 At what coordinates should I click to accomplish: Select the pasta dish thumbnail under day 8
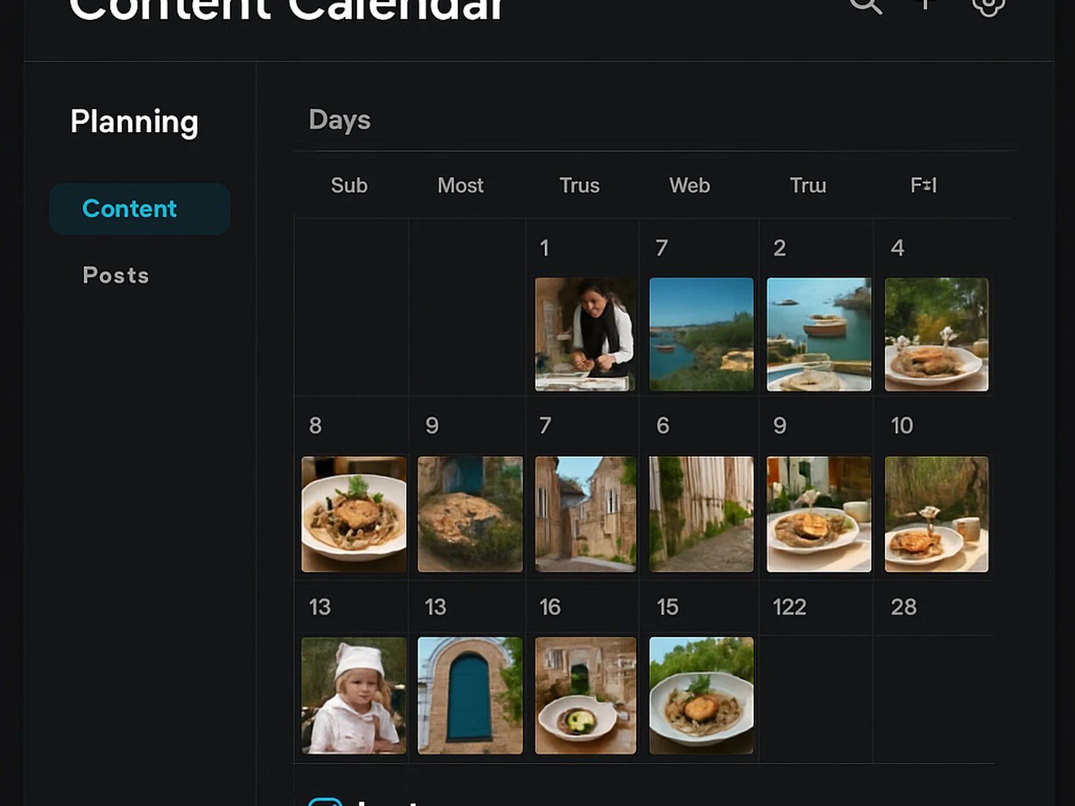pos(353,514)
